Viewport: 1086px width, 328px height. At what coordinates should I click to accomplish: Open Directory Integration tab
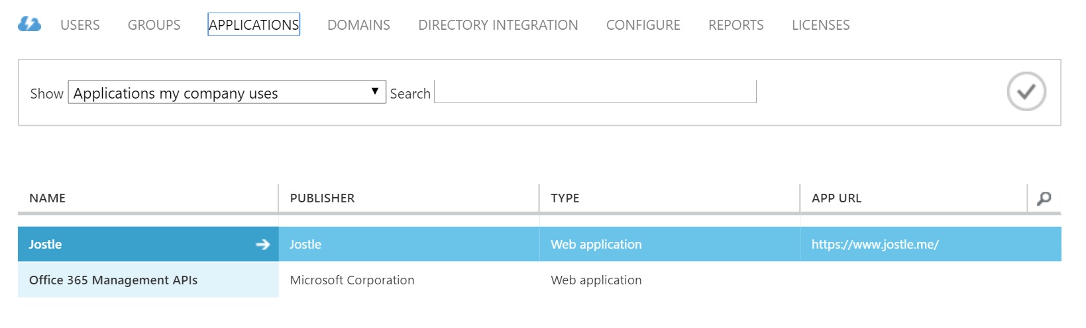coord(498,25)
